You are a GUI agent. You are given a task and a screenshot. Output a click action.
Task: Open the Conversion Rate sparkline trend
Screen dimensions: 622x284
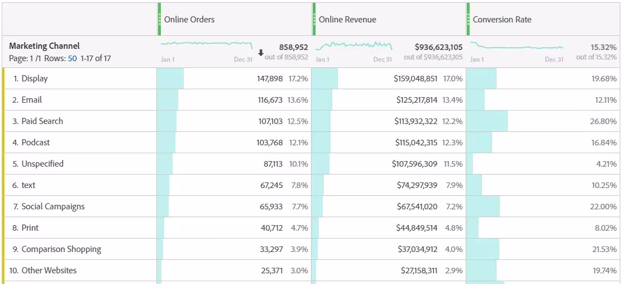(517, 45)
